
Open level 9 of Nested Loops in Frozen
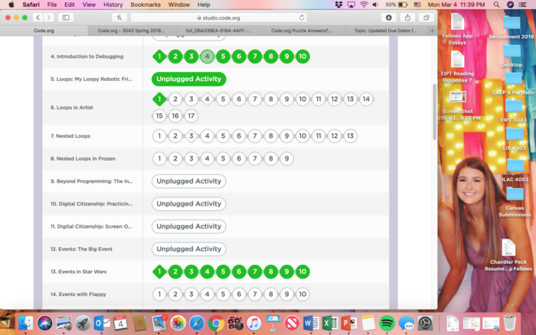[x=286, y=159]
